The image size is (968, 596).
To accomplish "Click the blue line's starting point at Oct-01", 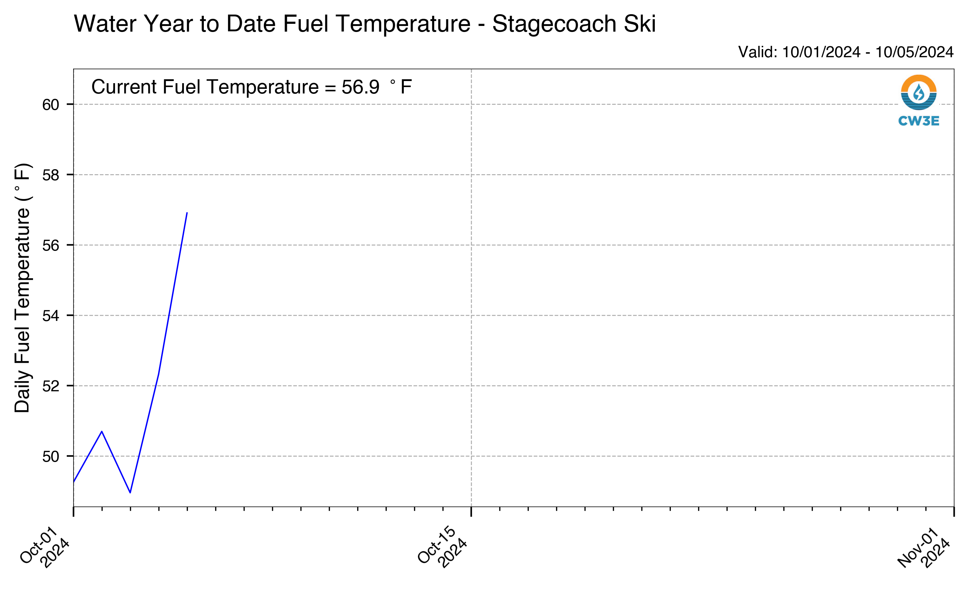I will tap(74, 482).
